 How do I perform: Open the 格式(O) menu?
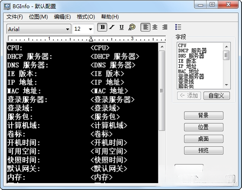[86, 17]
